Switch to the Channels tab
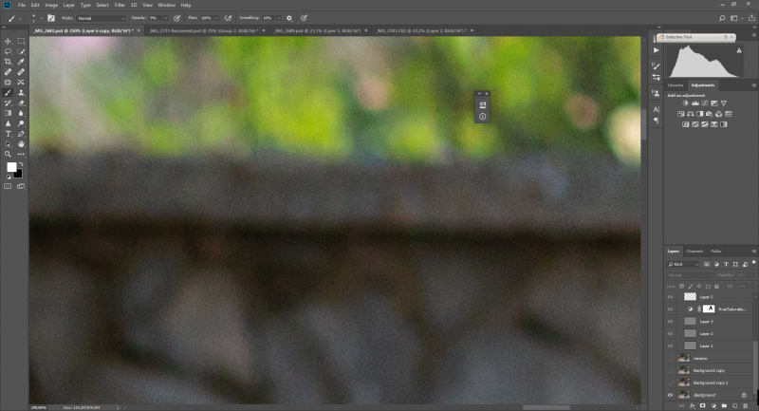 pos(694,252)
